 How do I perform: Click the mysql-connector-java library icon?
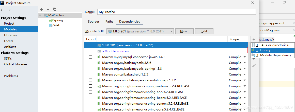[99, 57]
